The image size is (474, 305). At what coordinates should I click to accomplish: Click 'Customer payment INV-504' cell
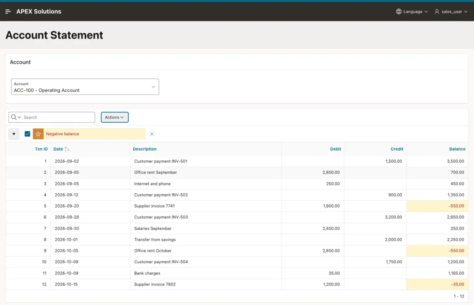pyautogui.click(x=161, y=262)
